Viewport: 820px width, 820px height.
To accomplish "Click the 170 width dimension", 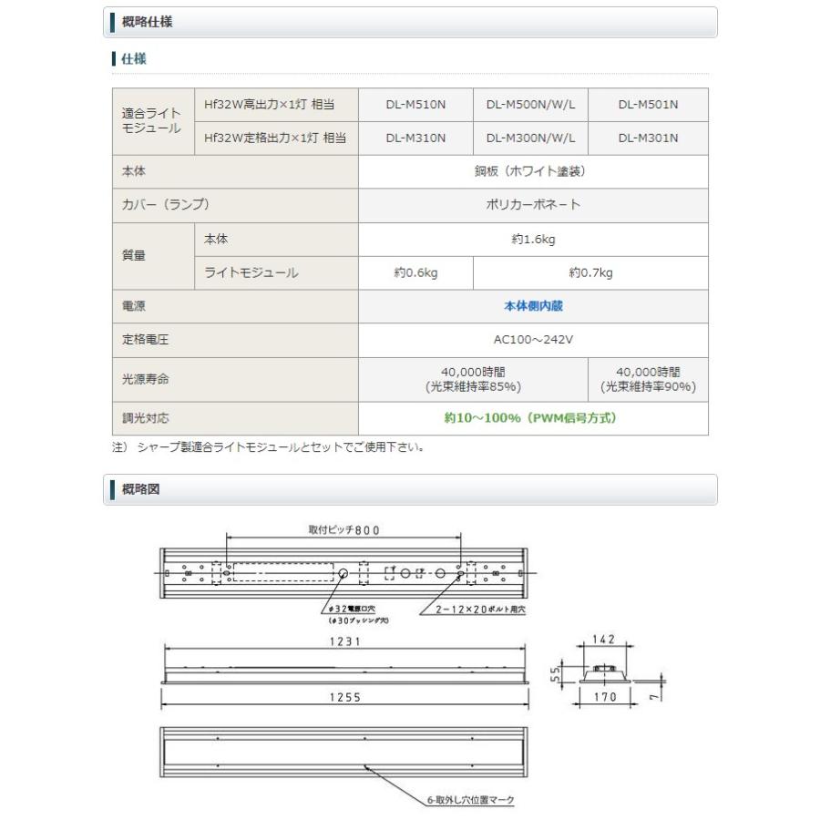I will tap(605, 697).
